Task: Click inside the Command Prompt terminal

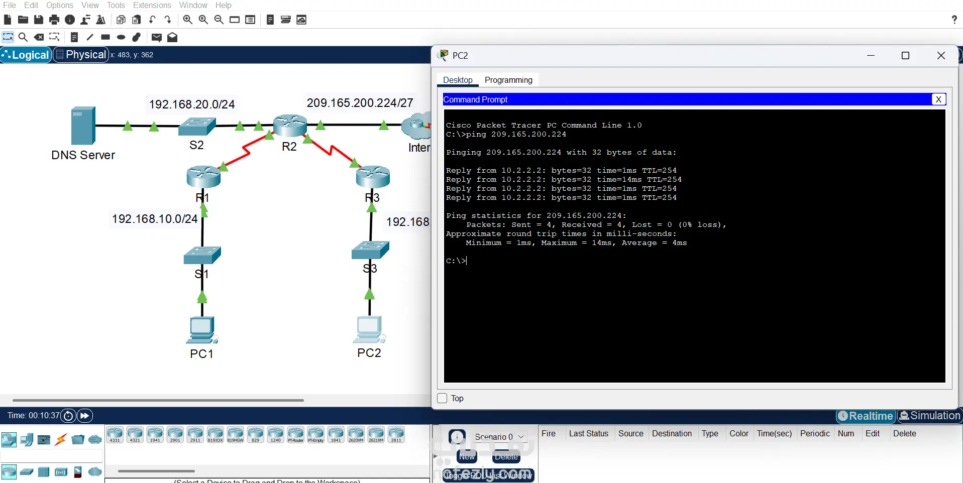Action: pyautogui.click(x=694, y=246)
